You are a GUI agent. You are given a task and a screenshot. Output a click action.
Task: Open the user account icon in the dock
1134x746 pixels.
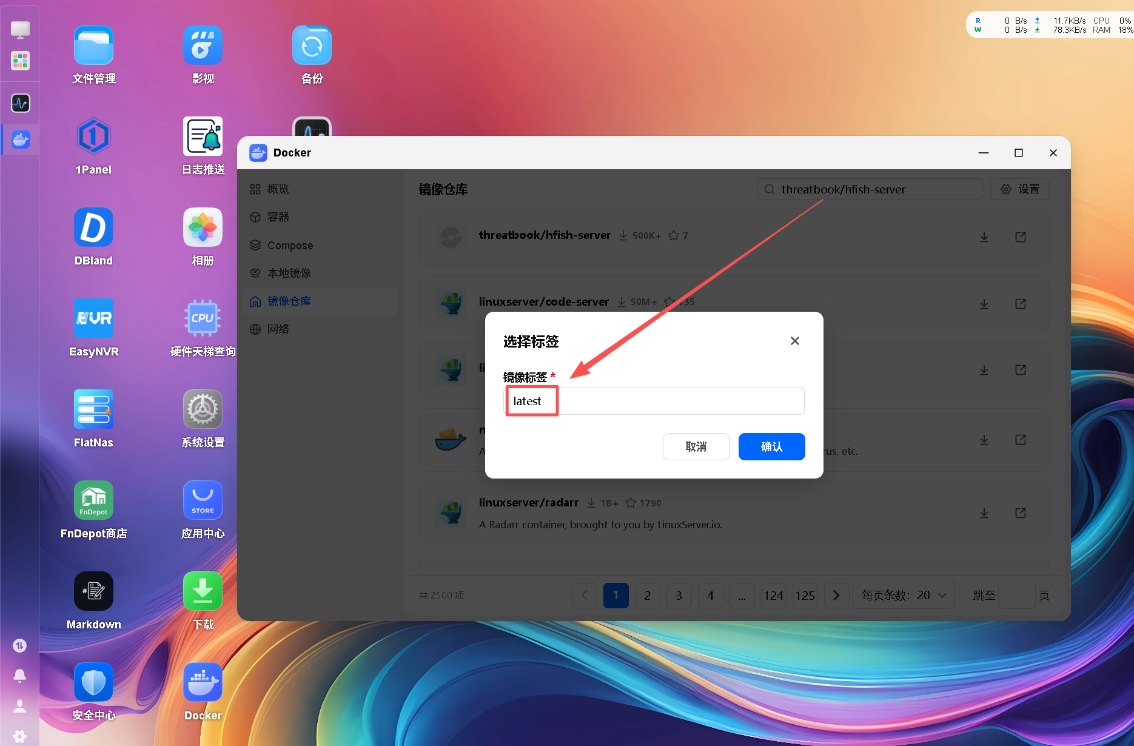click(19, 706)
